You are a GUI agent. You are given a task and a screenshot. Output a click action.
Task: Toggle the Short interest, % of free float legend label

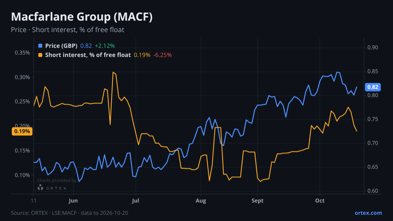[88, 55]
